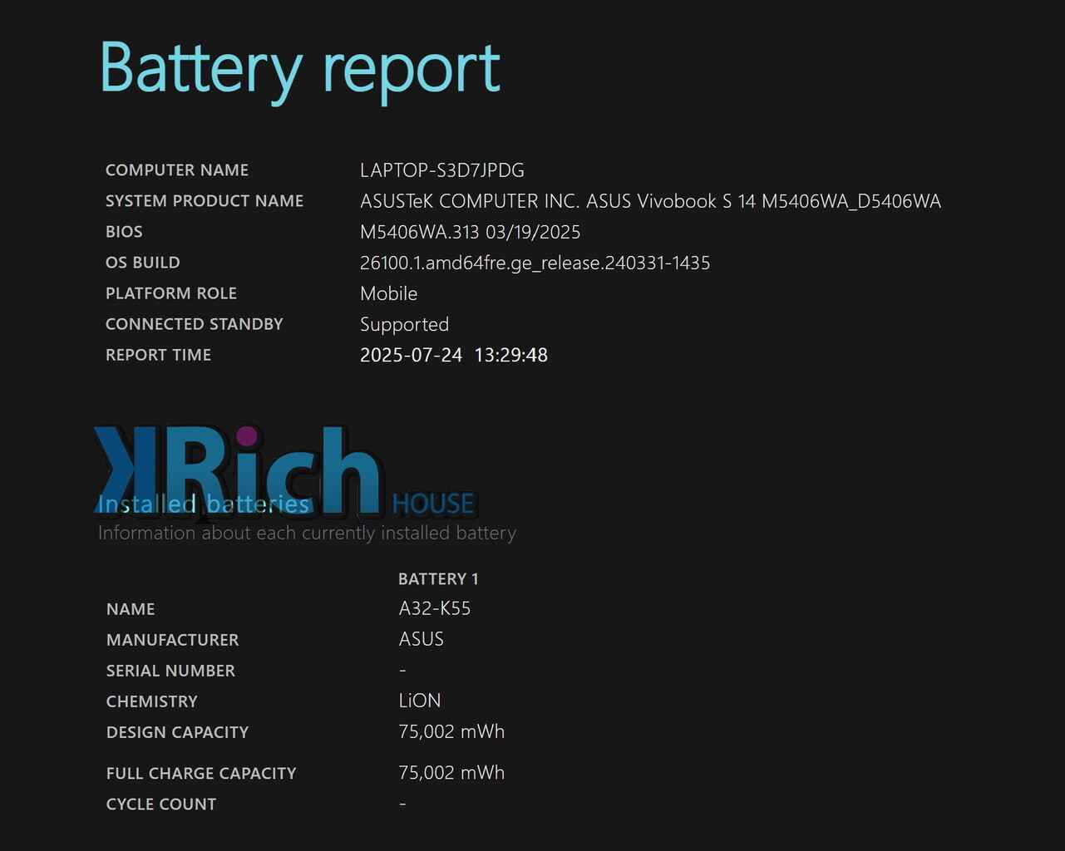Click the CHEMISTRY label
The width and height of the screenshot is (1065, 851).
[x=152, y=701]
